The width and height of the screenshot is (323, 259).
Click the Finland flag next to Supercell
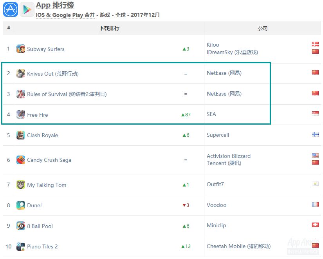coord(315,134)
